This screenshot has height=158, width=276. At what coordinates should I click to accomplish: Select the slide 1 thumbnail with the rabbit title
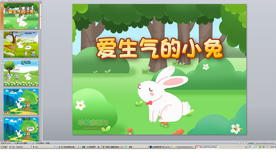pos(21,16)
